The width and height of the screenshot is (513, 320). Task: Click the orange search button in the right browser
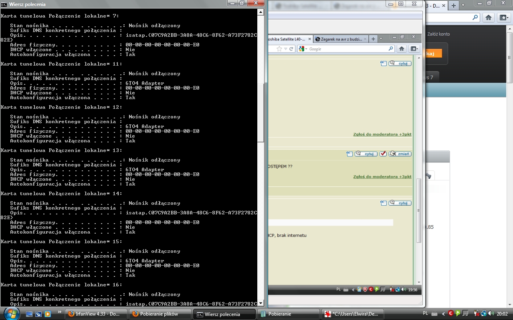tap(434, 54)
